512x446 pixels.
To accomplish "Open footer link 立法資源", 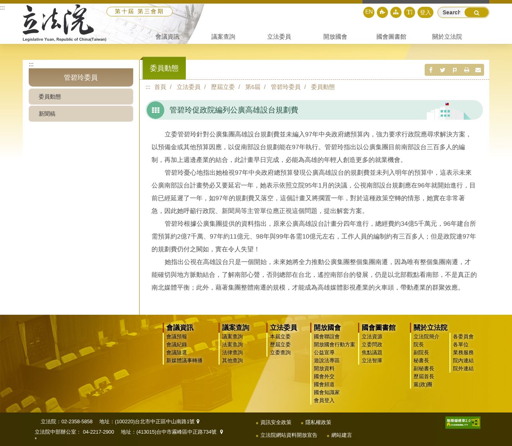I will (x=372, y=337).
